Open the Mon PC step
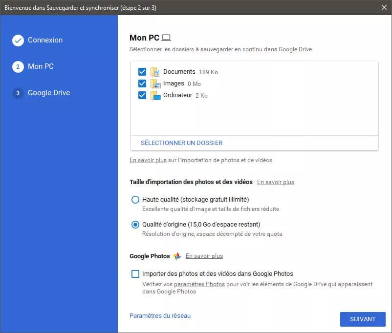The height and width of the screenshot is (333, 392). coord(41,66)
